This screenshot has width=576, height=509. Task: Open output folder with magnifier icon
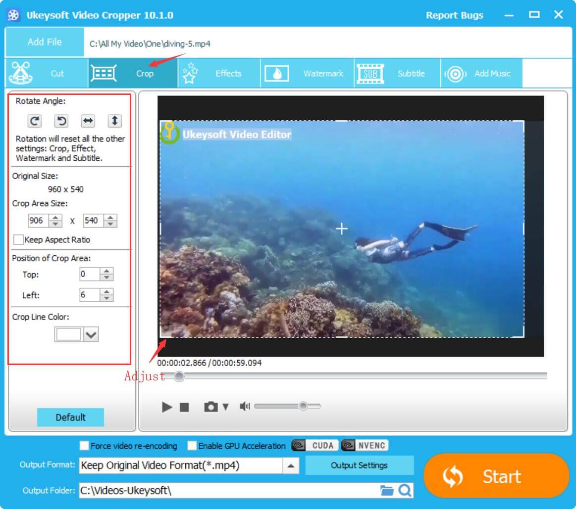[405, 490]
